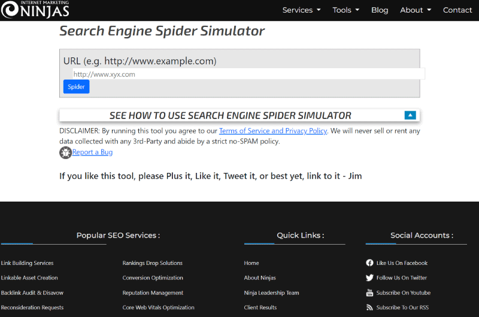Click the Twitter bird icon

369,278
